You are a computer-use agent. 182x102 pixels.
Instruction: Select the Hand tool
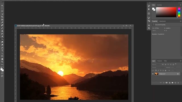coord(2,59)
